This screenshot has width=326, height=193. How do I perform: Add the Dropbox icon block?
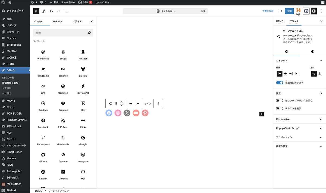(63, 106)
